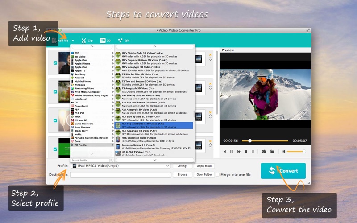
Task: Expand the PowerPoint category
Action: pyautogui.click(x=92, y=106)
